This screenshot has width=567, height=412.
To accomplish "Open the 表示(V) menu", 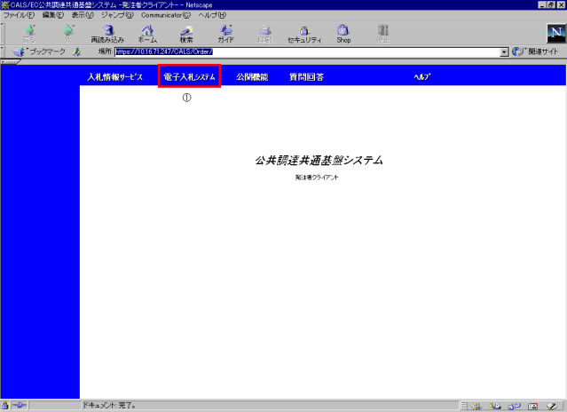I will point(83,15).
